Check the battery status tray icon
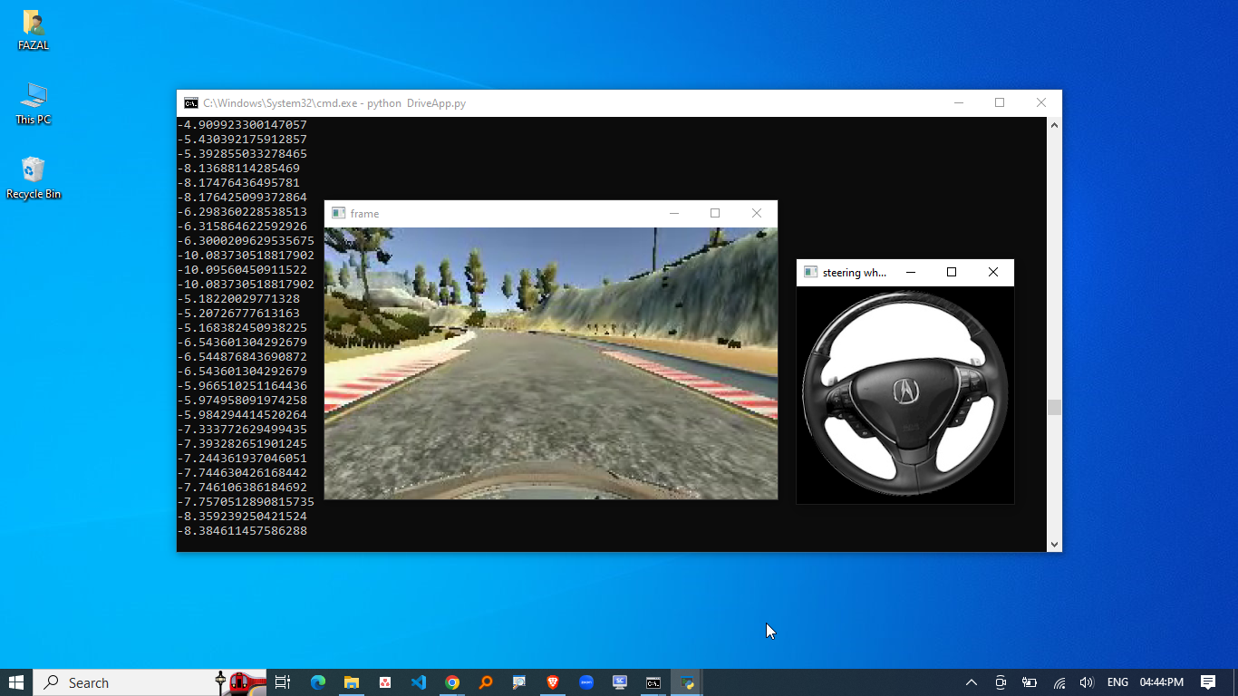This screenshot has width=1238, height=696. pos(1030,682)
